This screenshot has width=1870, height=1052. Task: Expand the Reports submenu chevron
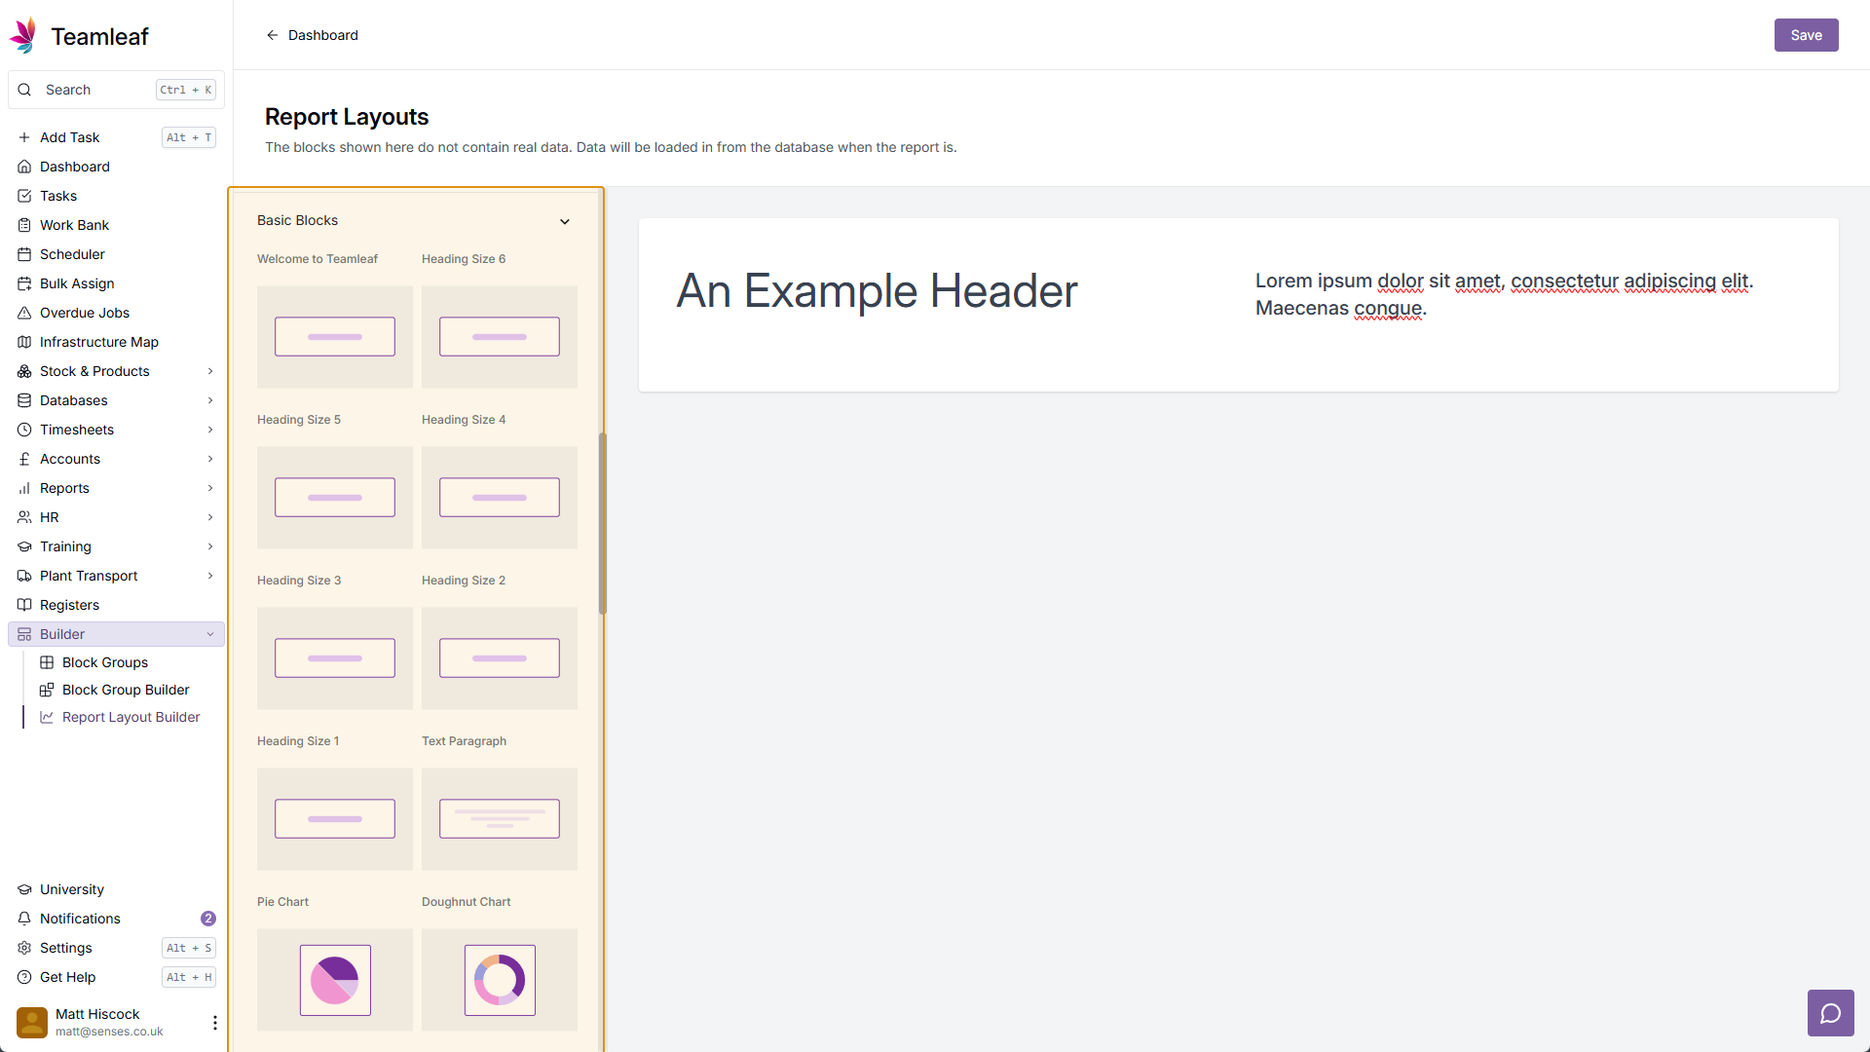[210, 488]
